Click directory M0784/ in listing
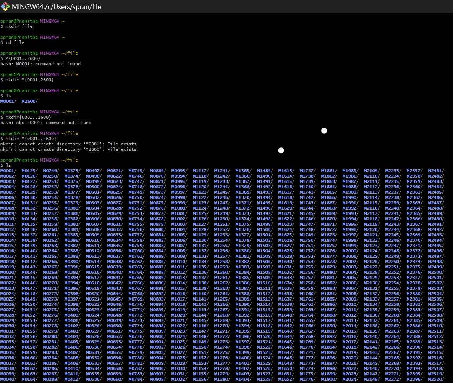Image resolution: width=453 pixels, height=383 pixels. 136,379
